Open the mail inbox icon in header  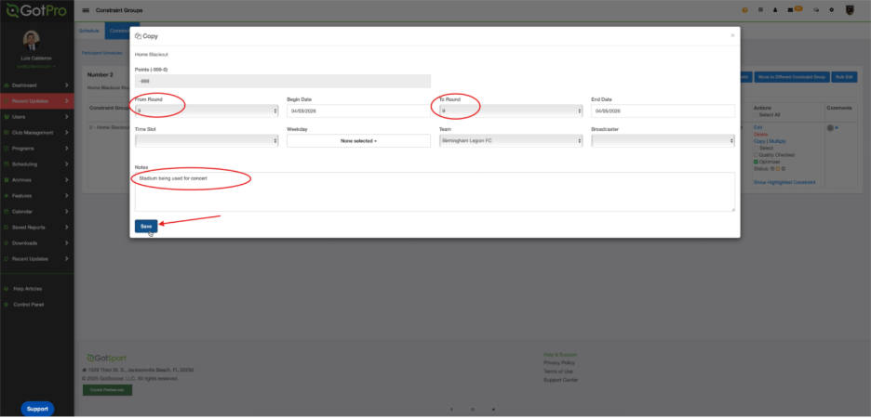[x=791, y=9]
